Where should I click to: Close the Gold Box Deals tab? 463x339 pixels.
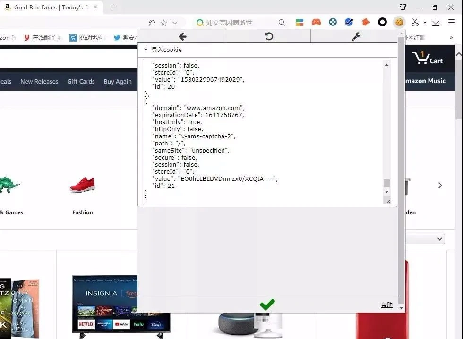95,7
